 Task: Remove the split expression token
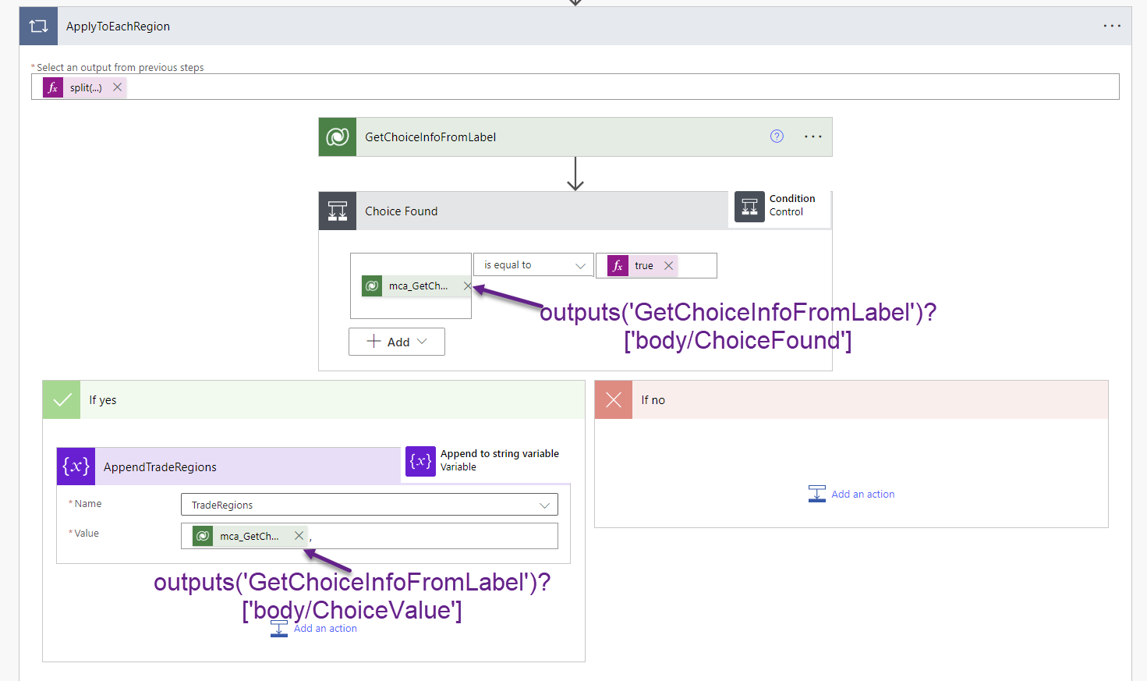click(x=117, y=87)
